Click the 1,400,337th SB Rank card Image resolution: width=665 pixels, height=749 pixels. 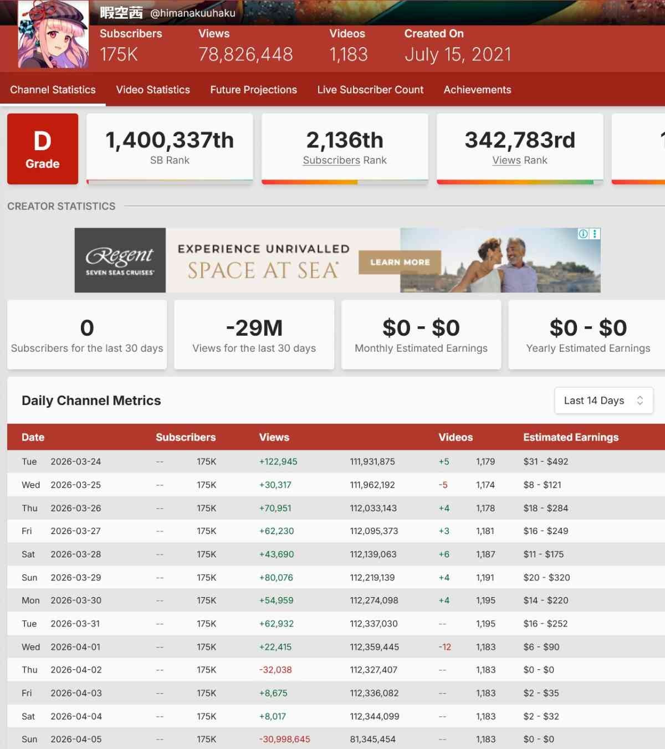pos(170,147)
